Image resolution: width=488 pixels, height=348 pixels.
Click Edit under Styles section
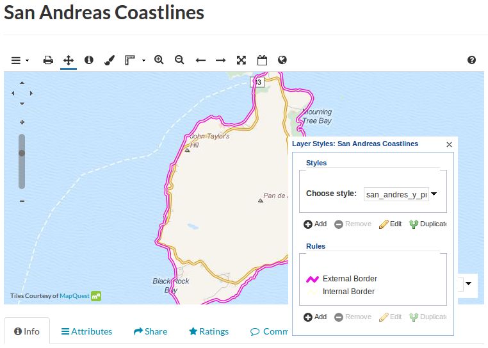(390, 224)
